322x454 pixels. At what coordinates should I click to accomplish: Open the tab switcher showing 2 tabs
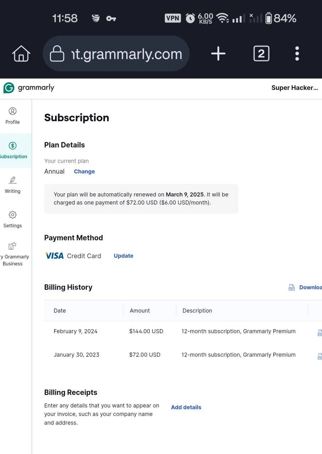(x=261, y=54)
